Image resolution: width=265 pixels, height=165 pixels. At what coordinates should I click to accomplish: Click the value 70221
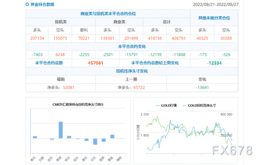[x=84, y=38]
